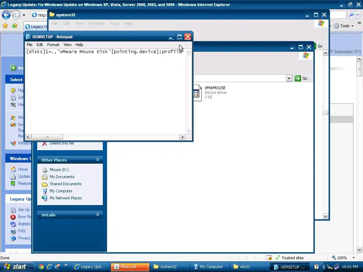363x272 pixels.
Task: Click the green Go button in Explorer
Action: 301,78
